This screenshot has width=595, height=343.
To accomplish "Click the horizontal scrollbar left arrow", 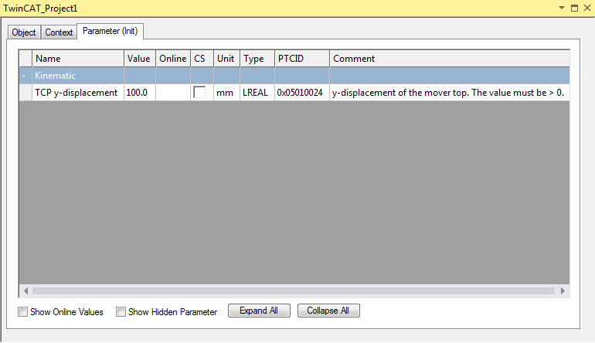I will click(x=25, y=290).
